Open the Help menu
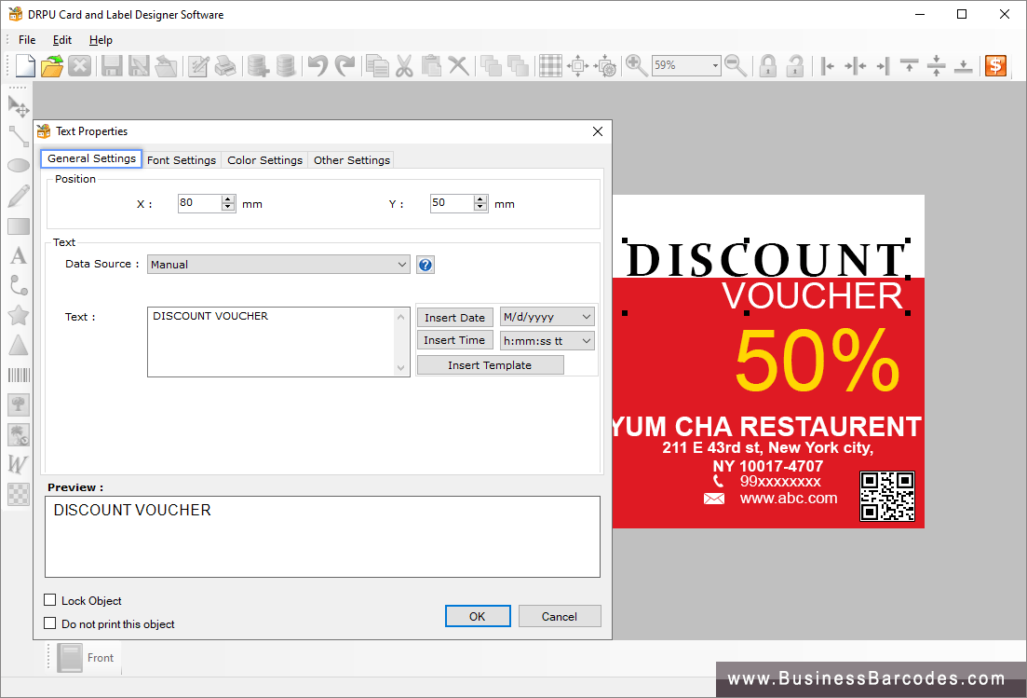1027x698 pixels. click(x=101, y=40)
